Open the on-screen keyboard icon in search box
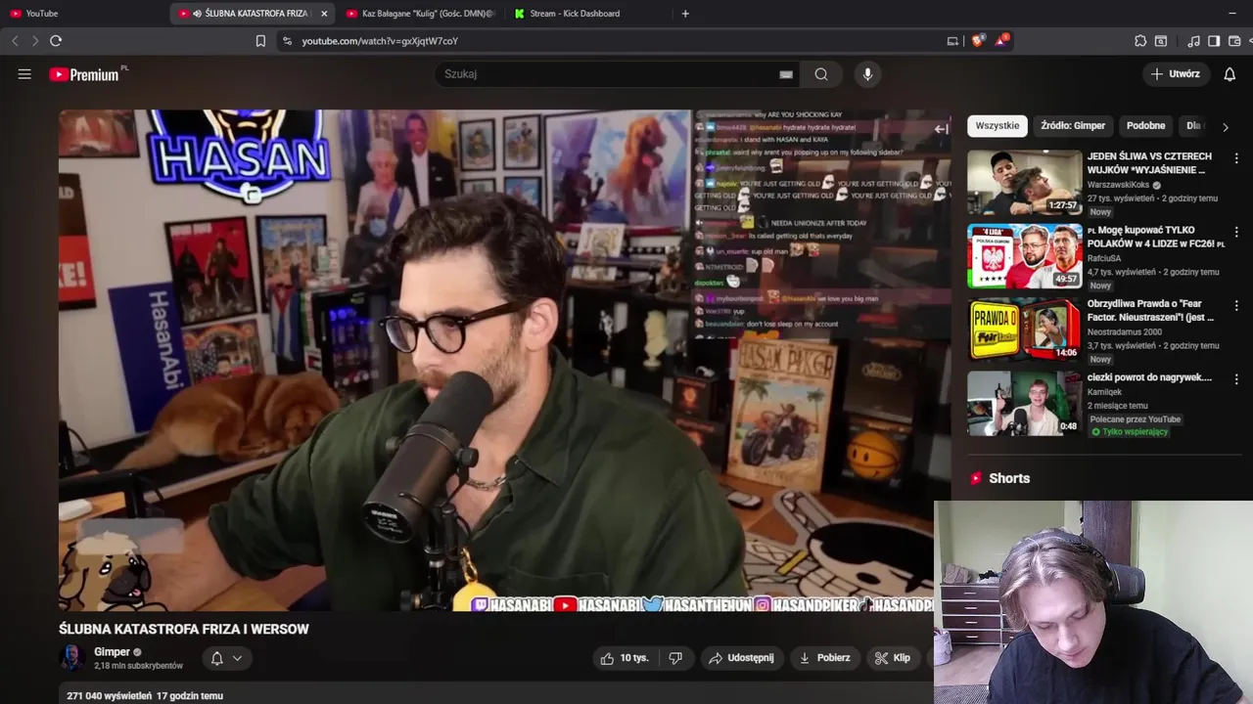 pyautogui.click(x=786, y=74)
